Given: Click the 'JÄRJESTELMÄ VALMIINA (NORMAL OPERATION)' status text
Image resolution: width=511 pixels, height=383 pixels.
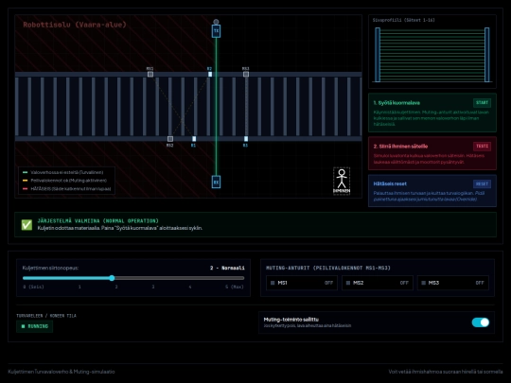Looking at the screenshot, I should (97, 220).
